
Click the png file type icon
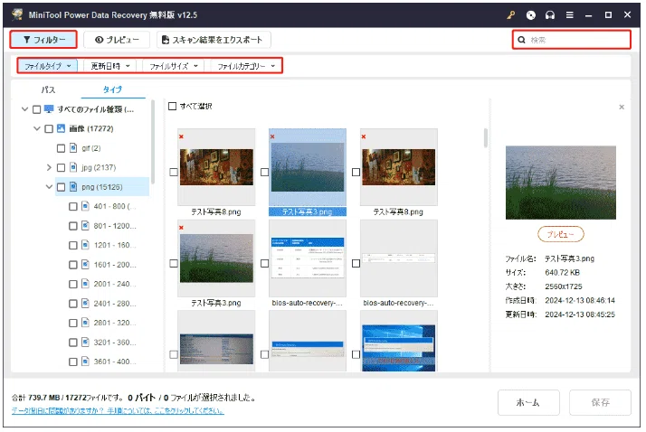(x=73, y=187)
